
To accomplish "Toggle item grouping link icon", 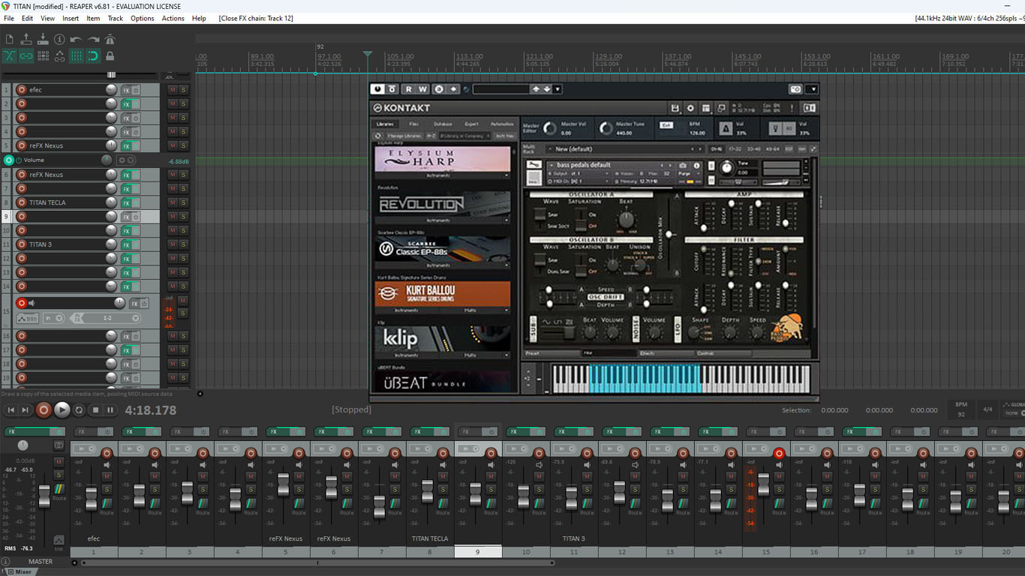I will point(26,55).
